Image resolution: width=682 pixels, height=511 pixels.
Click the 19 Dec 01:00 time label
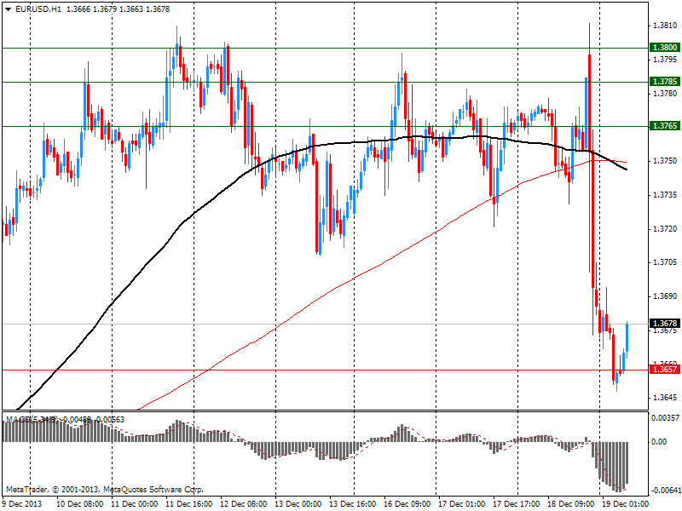tap(626, 504)
